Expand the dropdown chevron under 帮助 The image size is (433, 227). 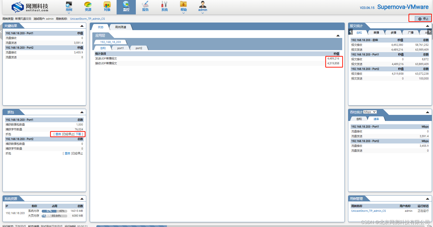[x=184, y=13]
